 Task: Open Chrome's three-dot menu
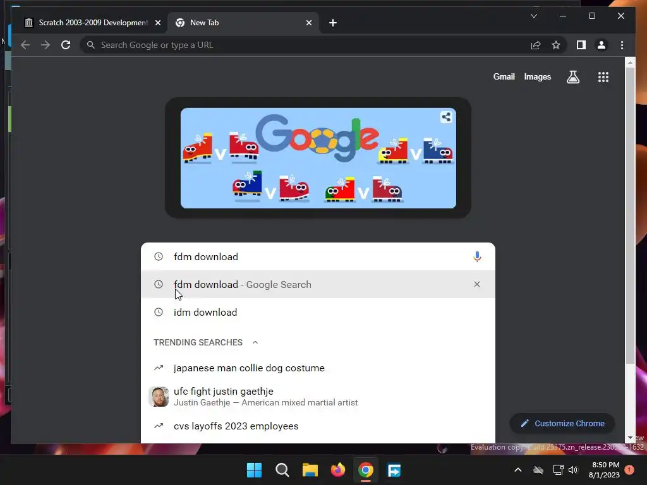click(x=622, y=45)
